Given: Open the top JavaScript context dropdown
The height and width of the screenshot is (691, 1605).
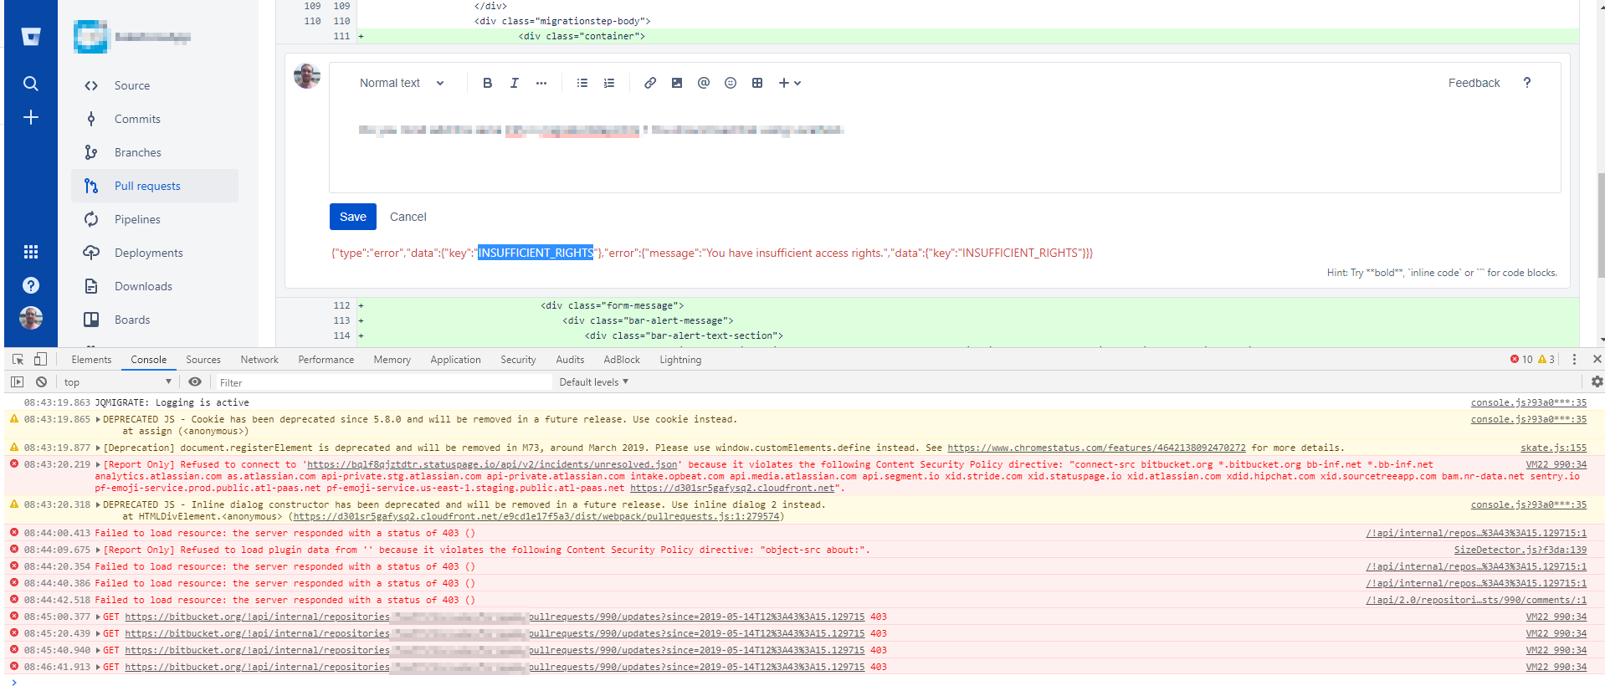Looking at the screenshot, I should click(x=117, y=382).
